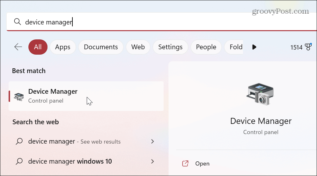The height and width of the screenshot is (176, 317).
Task: Switch to the Apps filter tab
Action: [x=63, y=47]
